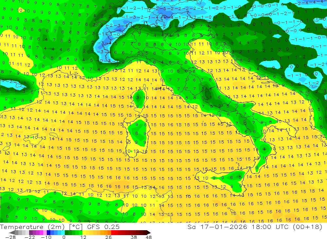Click the temperature value 4 in Calabria's green patch
The image size is (327, 239).
(264, 149)
